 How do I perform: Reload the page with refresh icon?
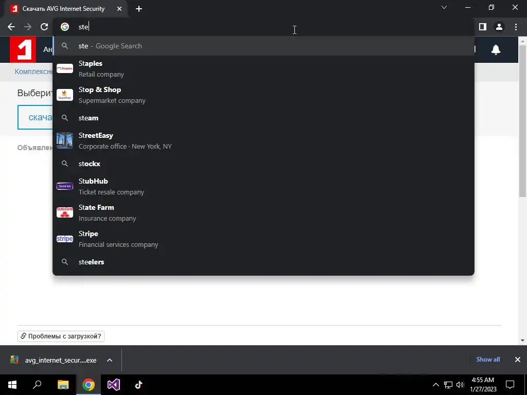pos(44,27)
